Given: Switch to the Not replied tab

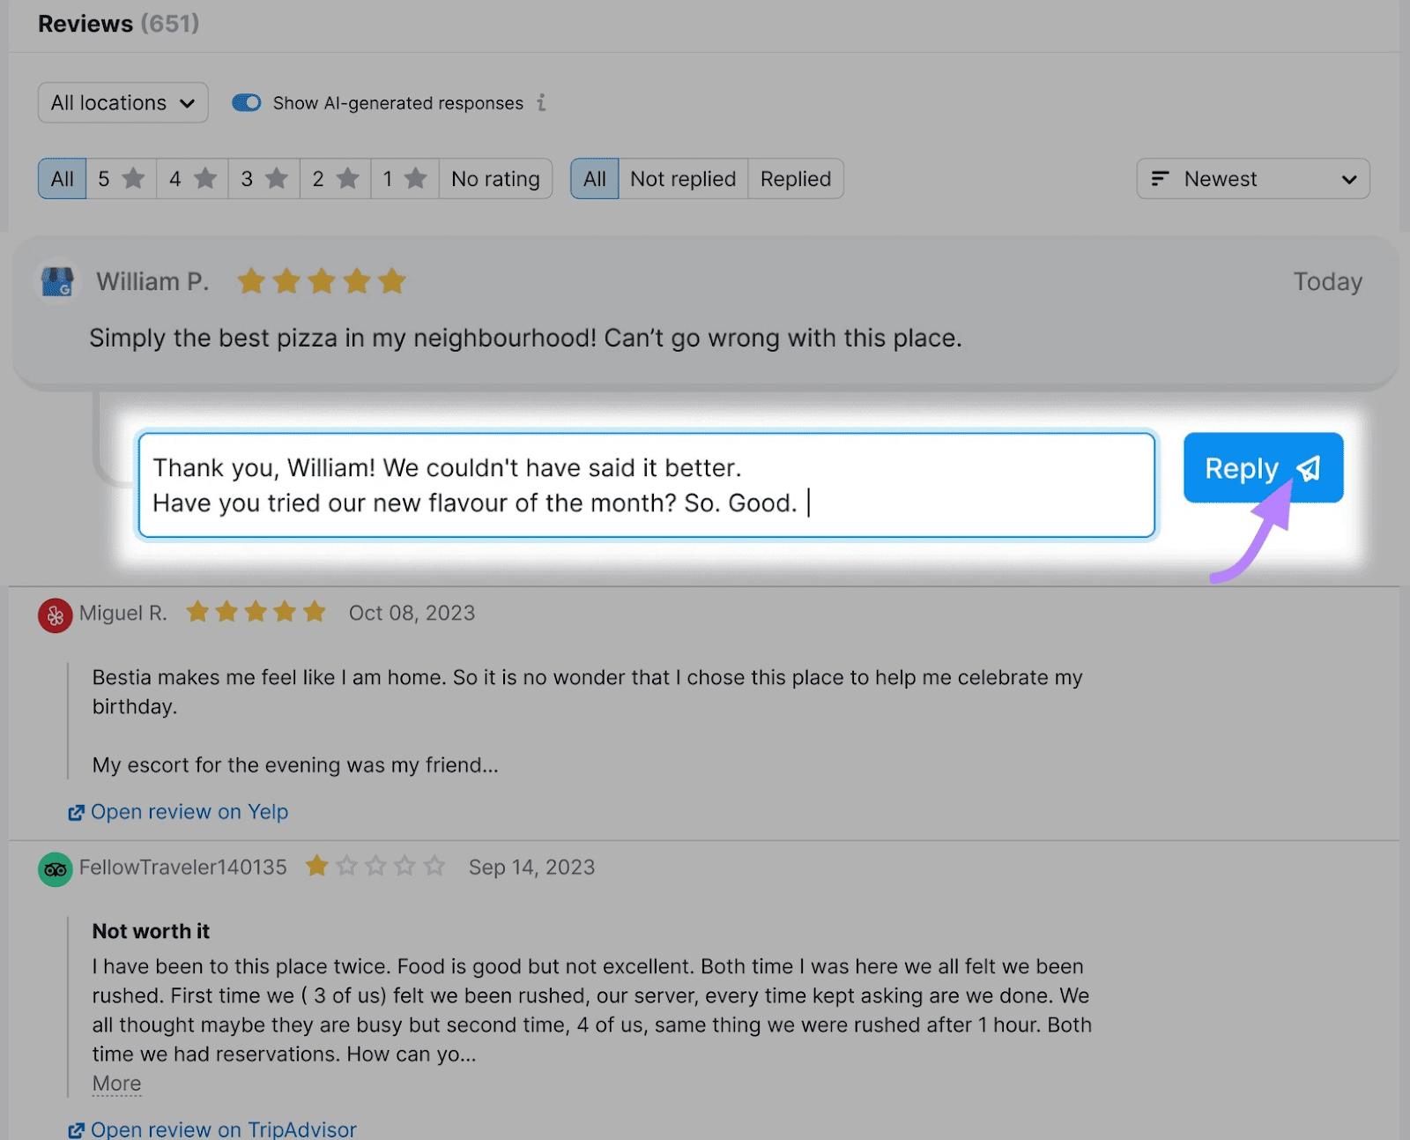Looking at the screenshot, I should [683, 179].
